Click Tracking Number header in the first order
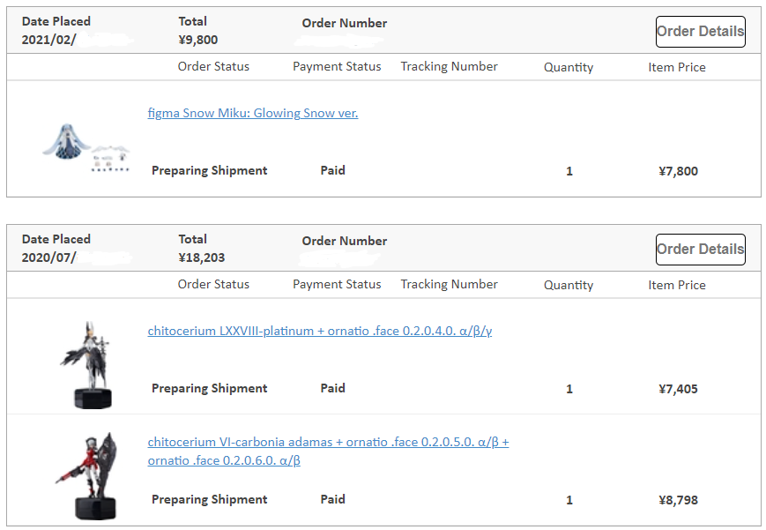Screen dimensions: 766x530 point(449,66)
